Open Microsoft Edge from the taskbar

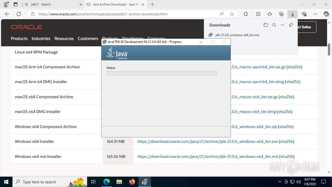(107, 182)
